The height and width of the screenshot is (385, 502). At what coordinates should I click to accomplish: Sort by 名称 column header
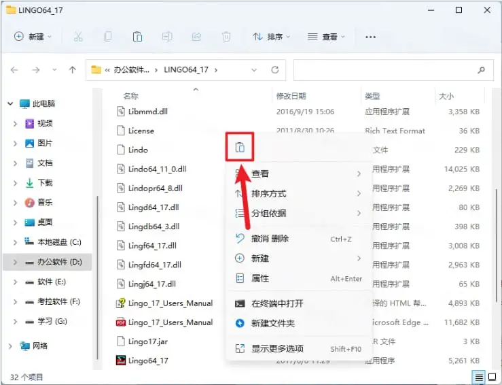131,96
